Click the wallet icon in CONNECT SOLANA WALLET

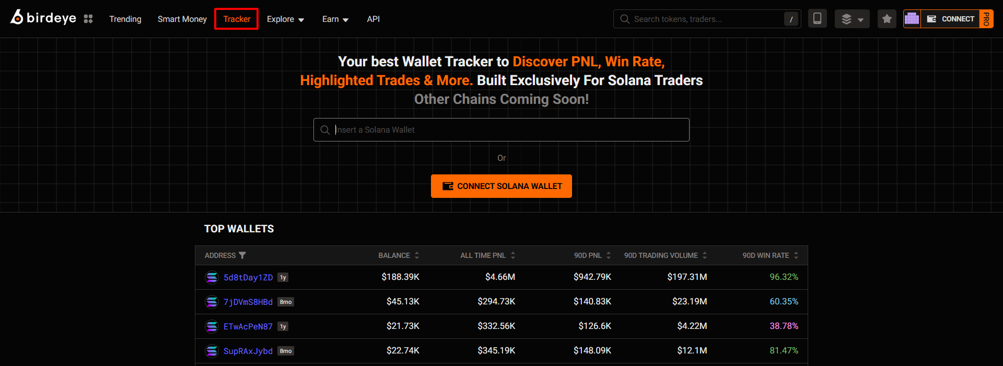click(x=448, y=186)
